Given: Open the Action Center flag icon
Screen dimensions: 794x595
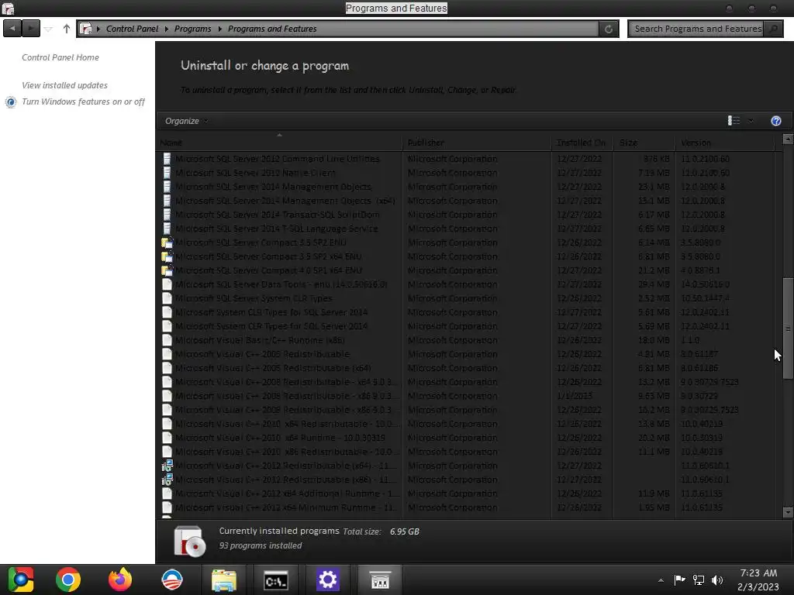Looking at the screenshot, I should coord(679,580).
